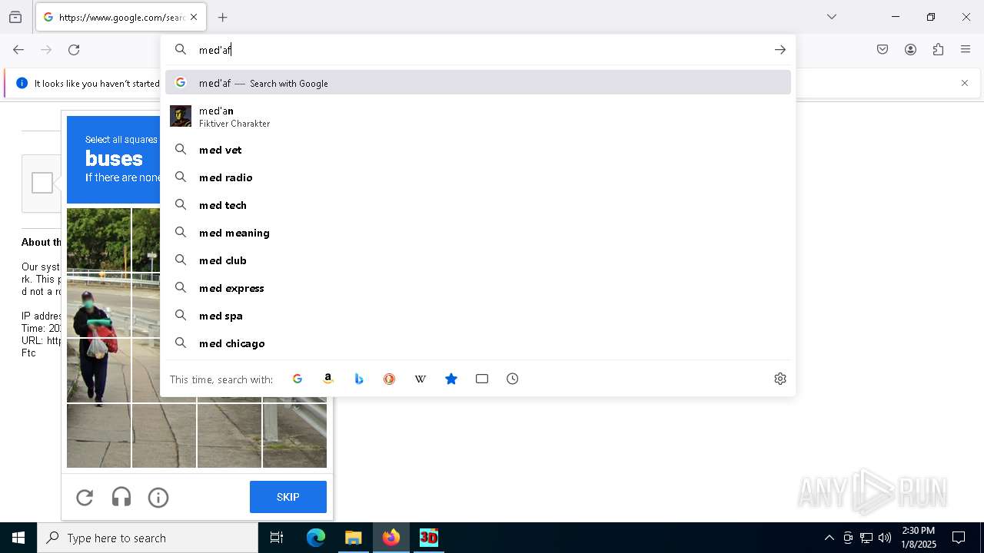The width and height of the screenshot is (984, 553).
Task: Open File Explorer from taskbar
Action: point(353,538)
